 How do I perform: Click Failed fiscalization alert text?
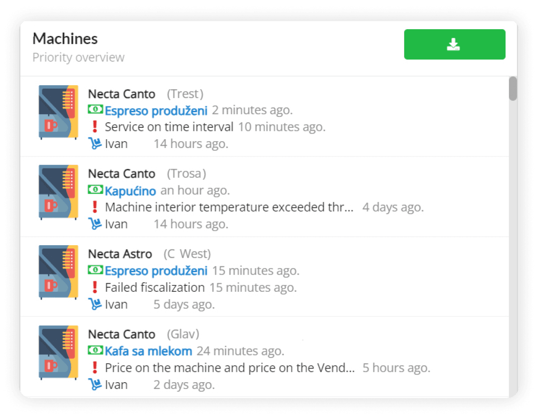coord(155,287)
